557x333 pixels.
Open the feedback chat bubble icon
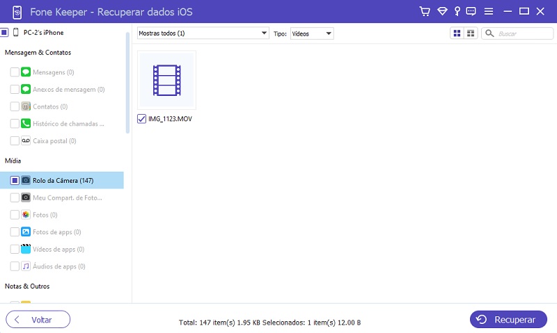point(471,11)
